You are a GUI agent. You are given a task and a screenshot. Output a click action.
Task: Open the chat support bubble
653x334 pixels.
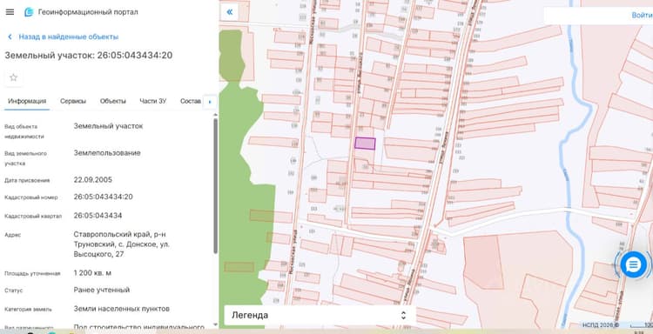634,264
